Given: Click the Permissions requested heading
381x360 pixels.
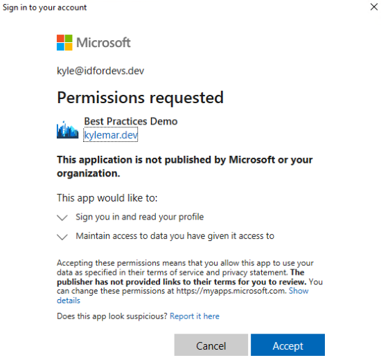Looking at the screenshot, I should point(140,98).
